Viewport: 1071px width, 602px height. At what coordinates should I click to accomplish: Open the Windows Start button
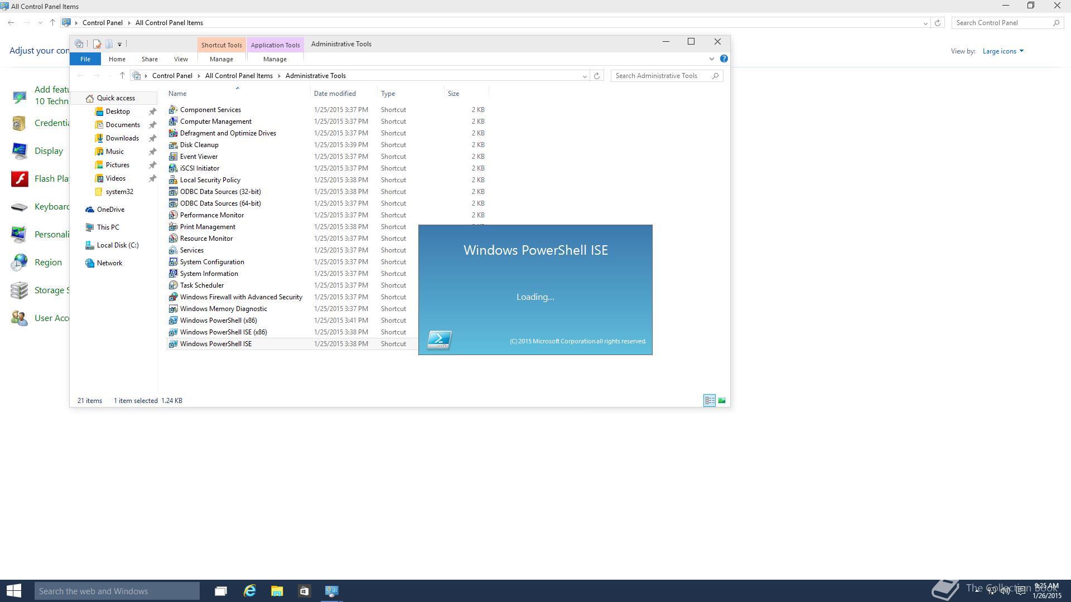(14, 591)
